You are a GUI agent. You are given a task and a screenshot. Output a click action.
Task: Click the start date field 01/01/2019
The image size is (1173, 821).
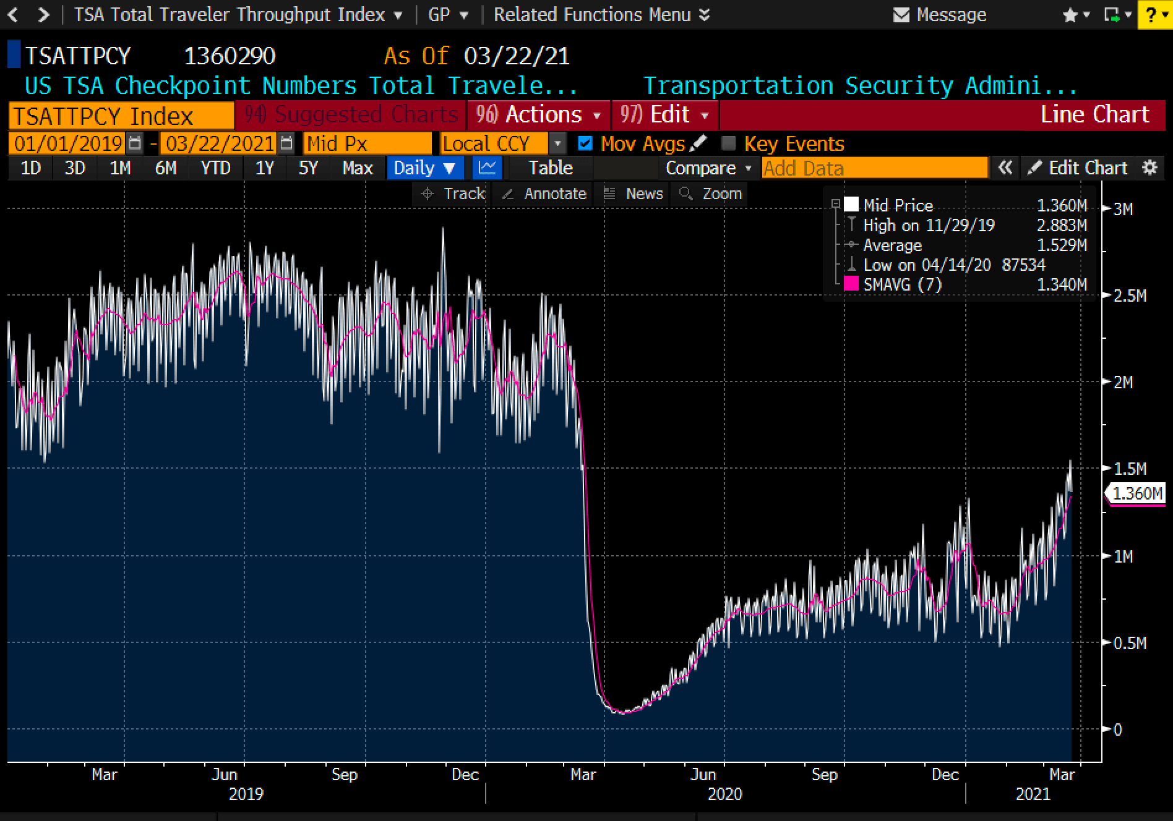click(x=68, y=143)
